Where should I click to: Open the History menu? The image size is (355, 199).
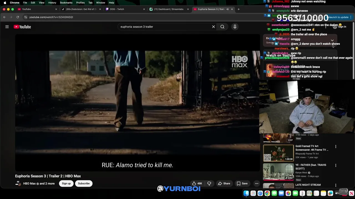click(52, 2)
